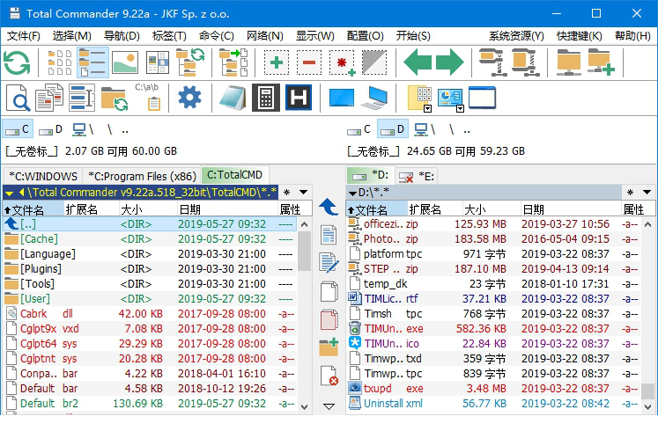The width and height of the screenshot is (658, 431).
Task: Enable the thumbnail picture view
Action: click(125, 62)
